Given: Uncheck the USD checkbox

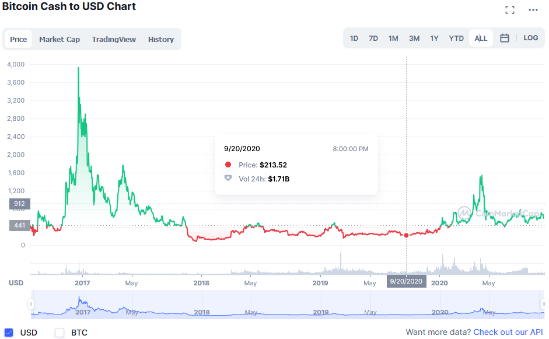Looking at the screenshot, I should (x=9, y=333).
